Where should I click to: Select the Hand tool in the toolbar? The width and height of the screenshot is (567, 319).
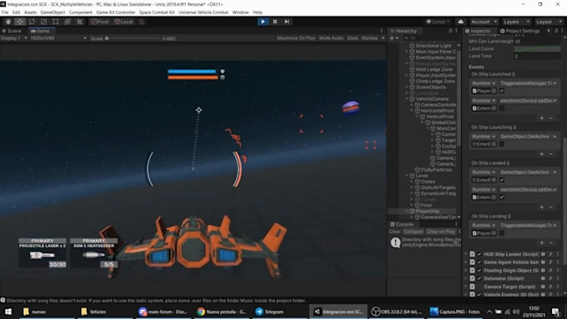pos(8,22)
